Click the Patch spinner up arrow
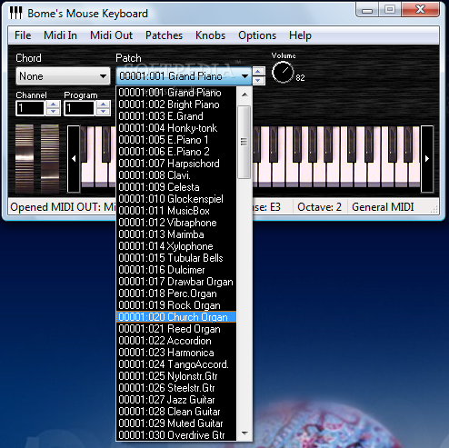 [258, 72]
